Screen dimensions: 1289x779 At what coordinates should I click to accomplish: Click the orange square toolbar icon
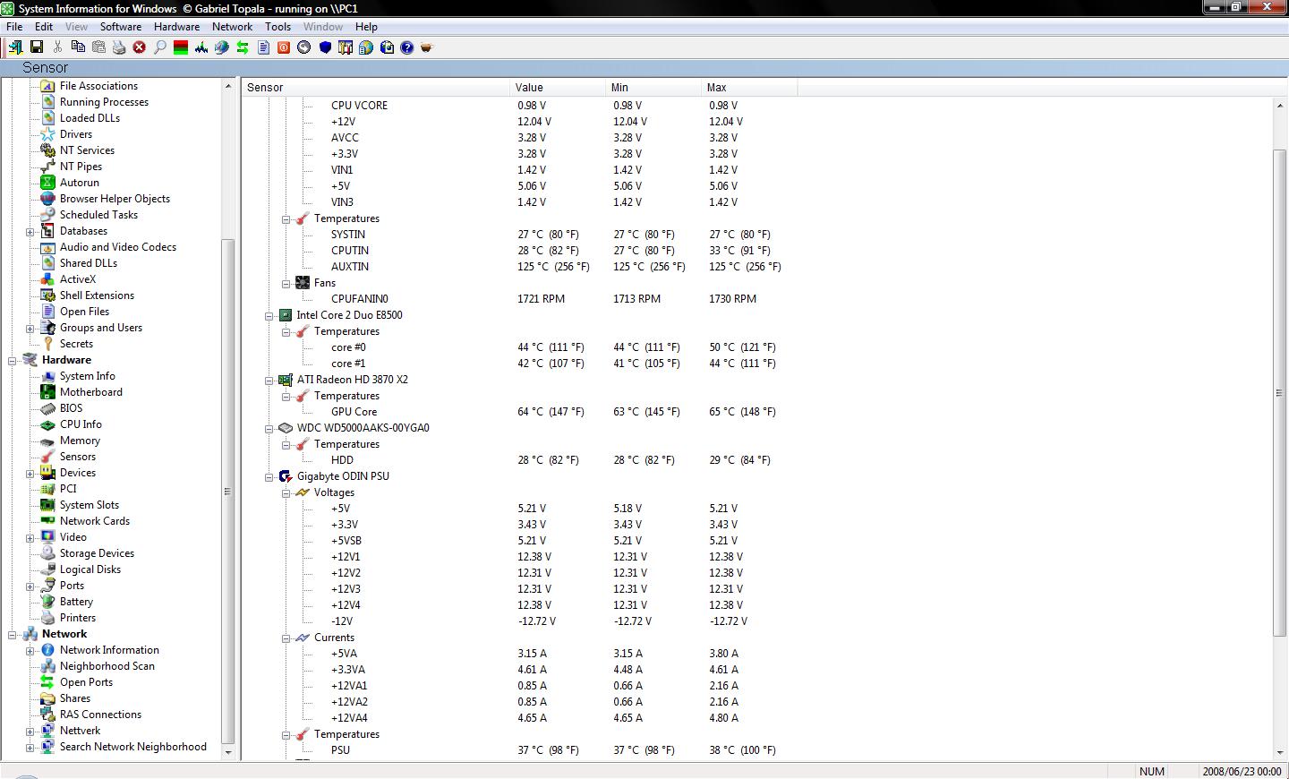click(284, 47)
